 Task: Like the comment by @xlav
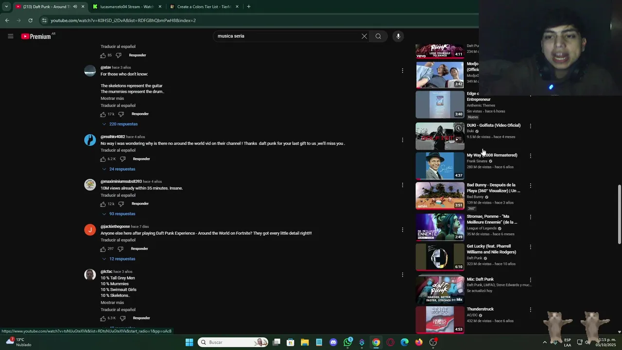pyautogui.click(x=103, y=114)
